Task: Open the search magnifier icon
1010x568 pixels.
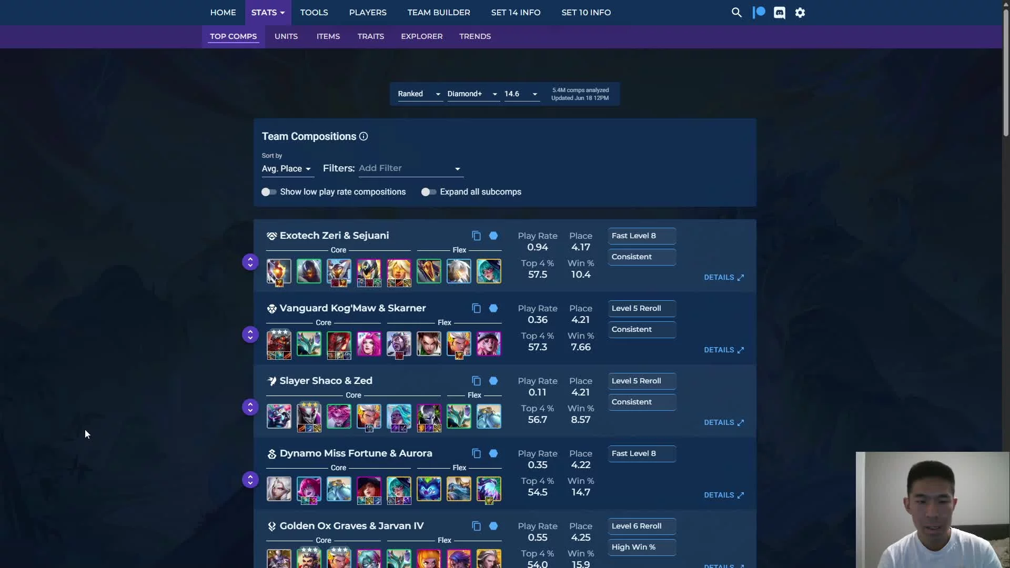Action: point(736,13)
